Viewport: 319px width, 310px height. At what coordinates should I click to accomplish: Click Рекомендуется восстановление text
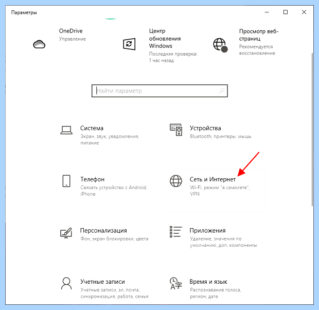[x=257, y=50]
